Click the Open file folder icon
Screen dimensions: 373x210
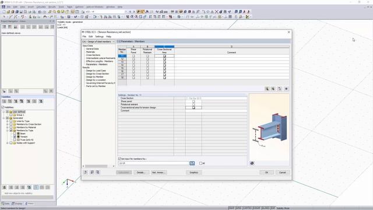8,12
